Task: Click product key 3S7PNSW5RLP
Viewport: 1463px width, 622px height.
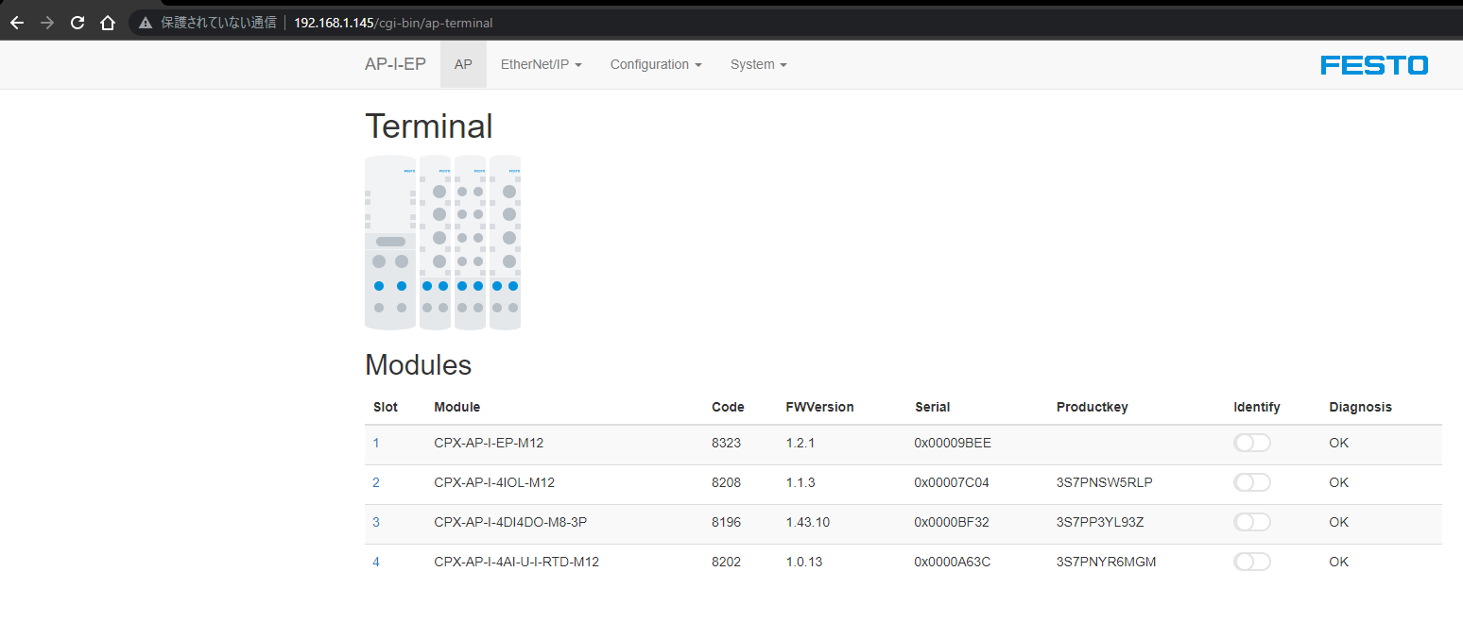Action: (x=1105, y=482)
